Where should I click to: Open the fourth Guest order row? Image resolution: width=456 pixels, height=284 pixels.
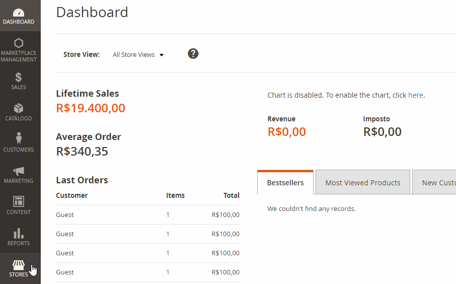(x=148, y=272)
